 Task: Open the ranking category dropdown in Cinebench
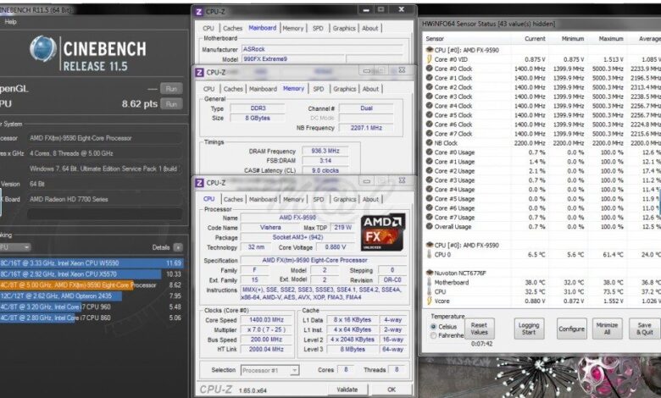[15, 247]
